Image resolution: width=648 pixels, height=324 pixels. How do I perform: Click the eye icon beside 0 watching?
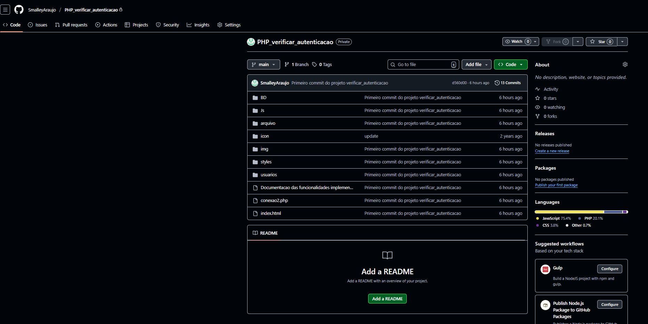tap(537, 107)
